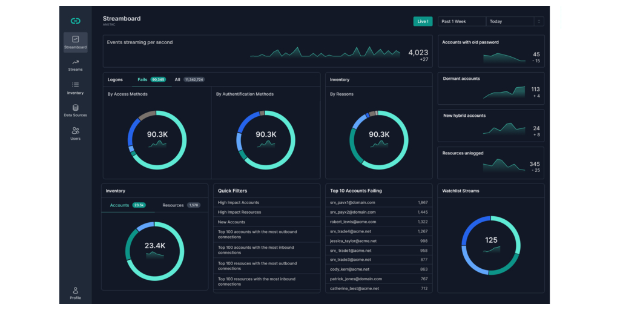
Task: Click the sparkline inside the Watchlist Streams donut
Action: point(491,249)
